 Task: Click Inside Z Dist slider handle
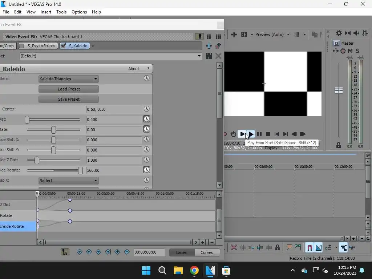point(37,160)
